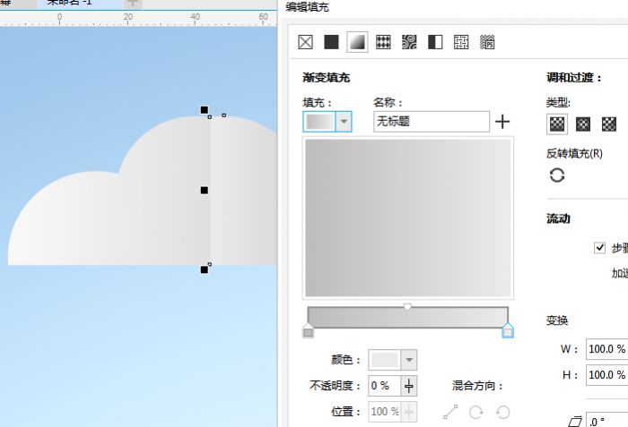
Task: Select the third blend type (类型) option
Action: (609, 124)
